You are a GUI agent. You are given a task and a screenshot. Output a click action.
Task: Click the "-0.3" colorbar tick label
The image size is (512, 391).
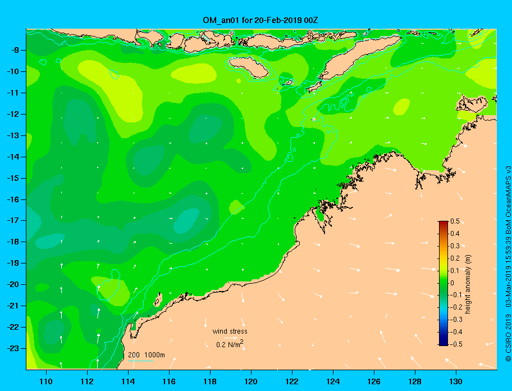[456, 320]
